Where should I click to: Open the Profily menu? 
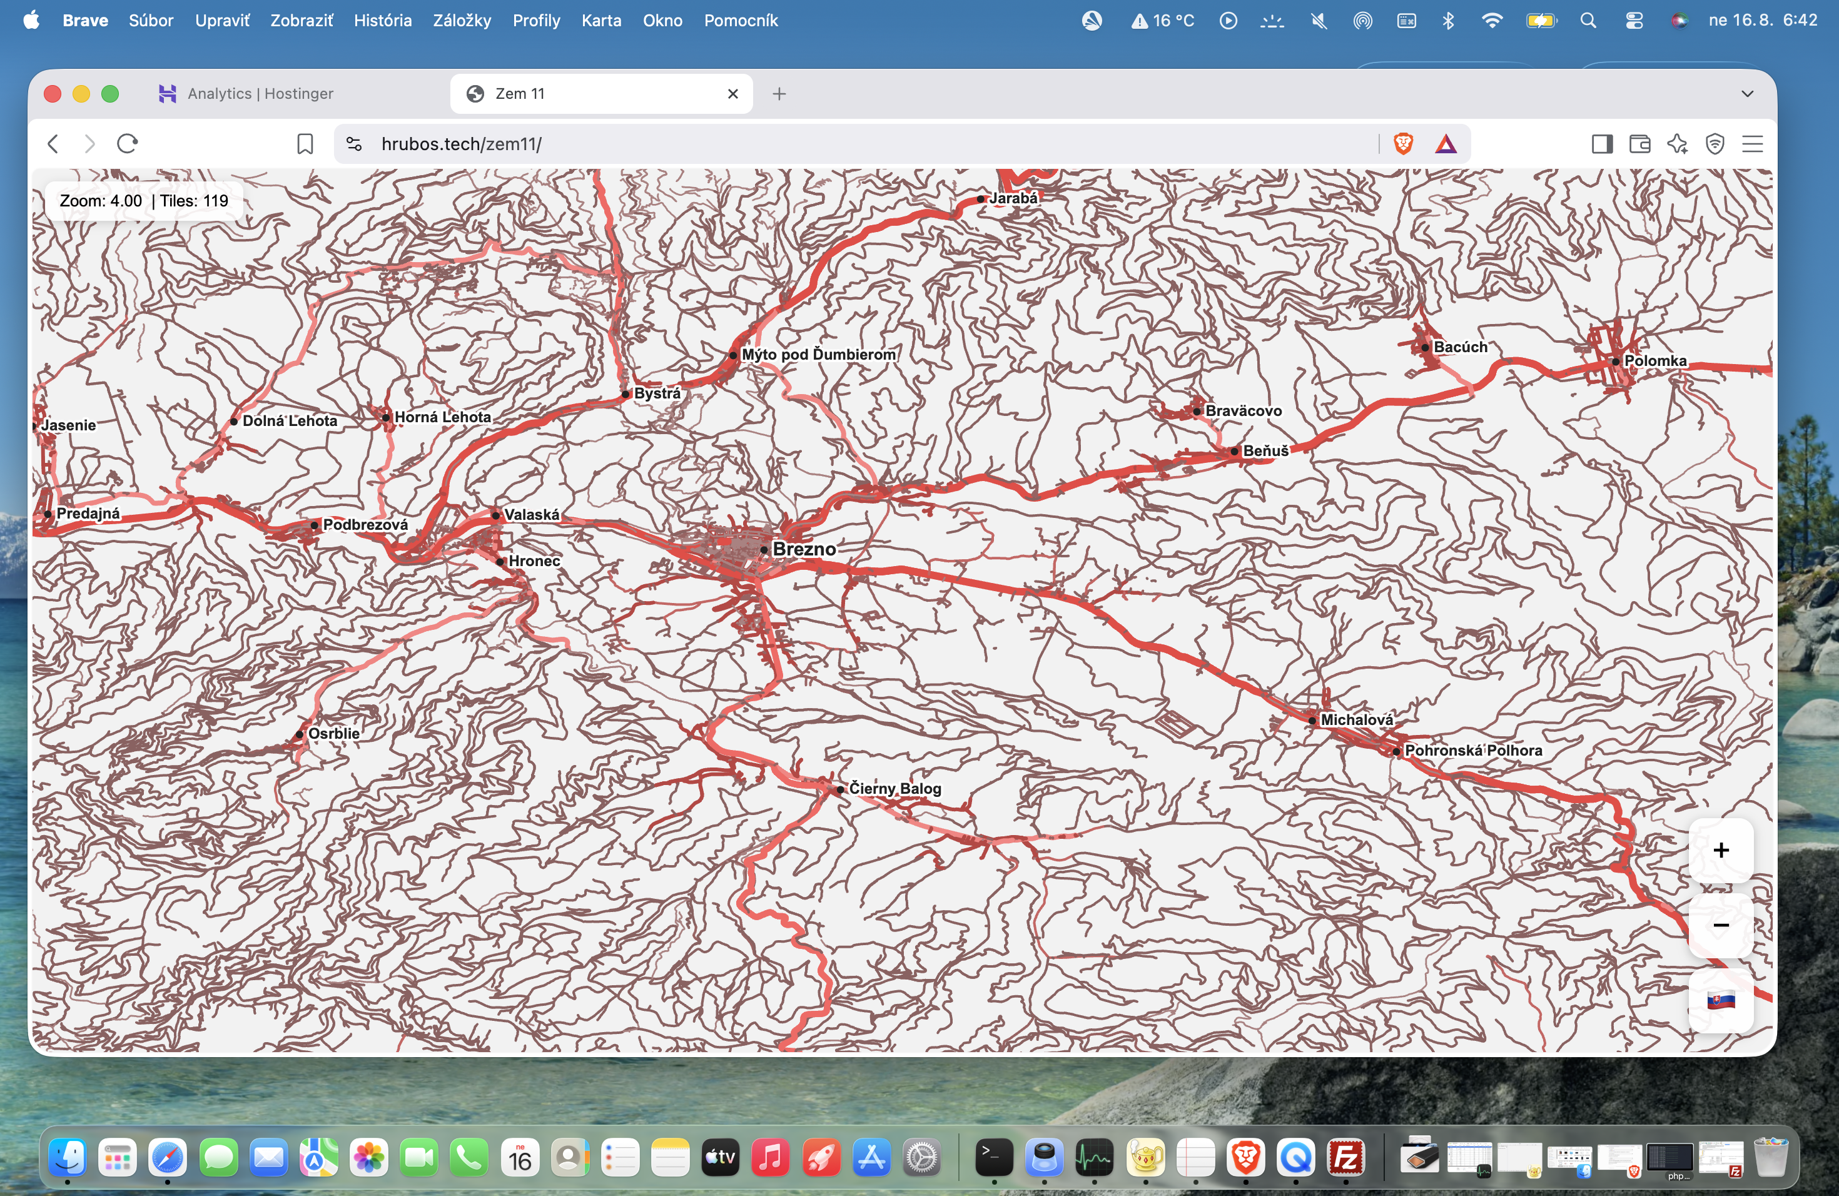coord(536,20)
